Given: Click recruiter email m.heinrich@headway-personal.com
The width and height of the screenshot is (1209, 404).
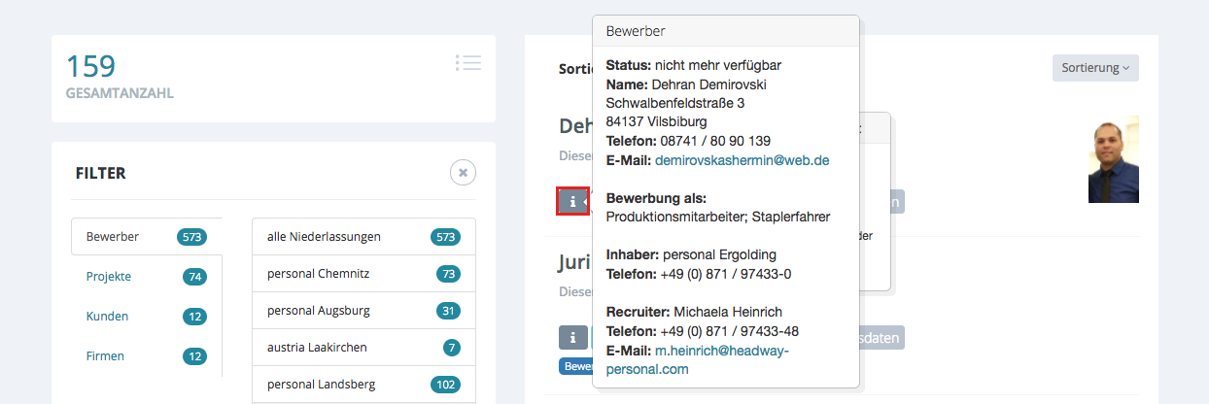Looking at the screenshot, I should [721, 351].
